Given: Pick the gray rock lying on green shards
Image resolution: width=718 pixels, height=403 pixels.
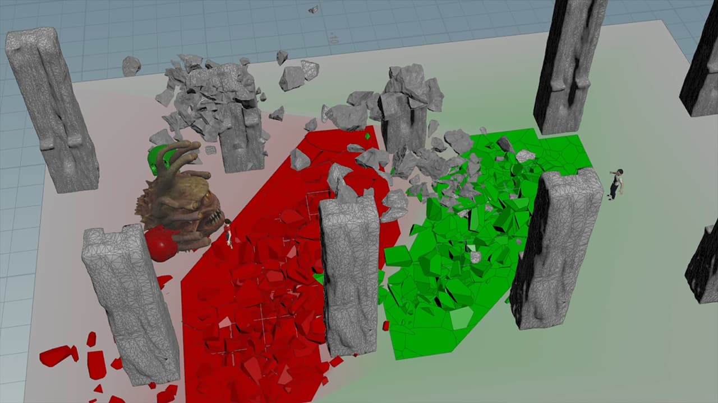Looking at the screenshot, I should point(476,257).
